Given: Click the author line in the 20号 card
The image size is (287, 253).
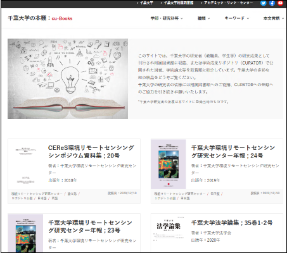Looking at the screenshot, I should (x=92, y=169).
